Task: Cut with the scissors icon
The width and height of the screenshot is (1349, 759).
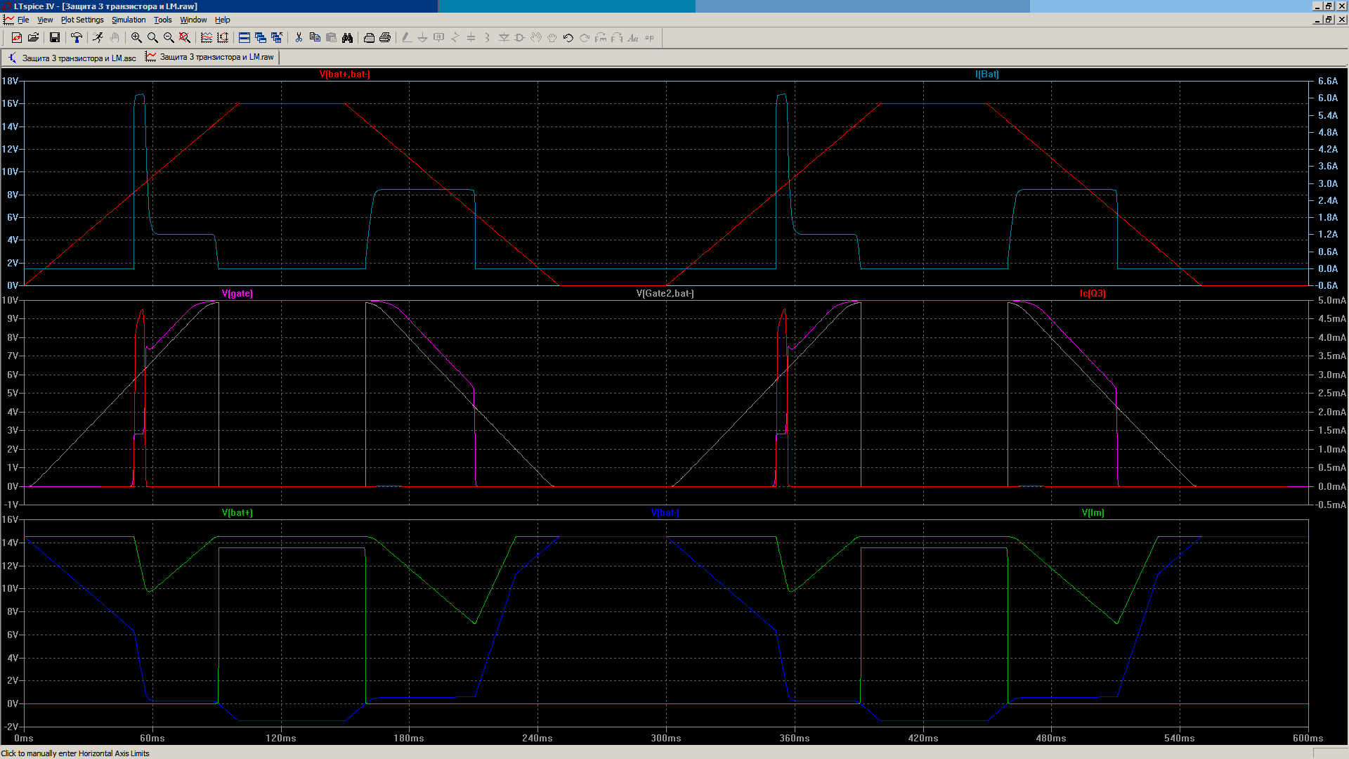Action: (x=299, y=38)
